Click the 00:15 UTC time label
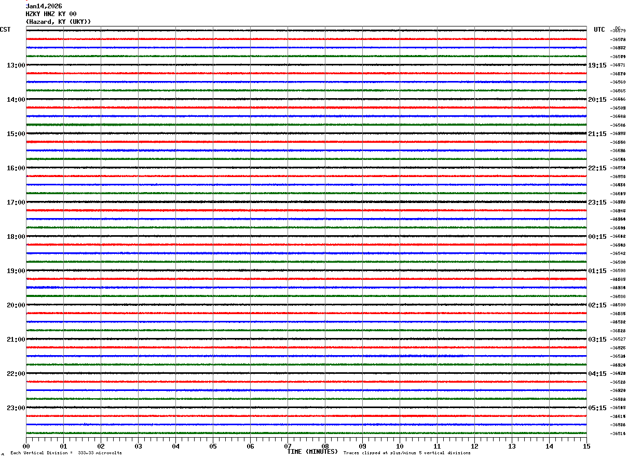 [597, 237]
